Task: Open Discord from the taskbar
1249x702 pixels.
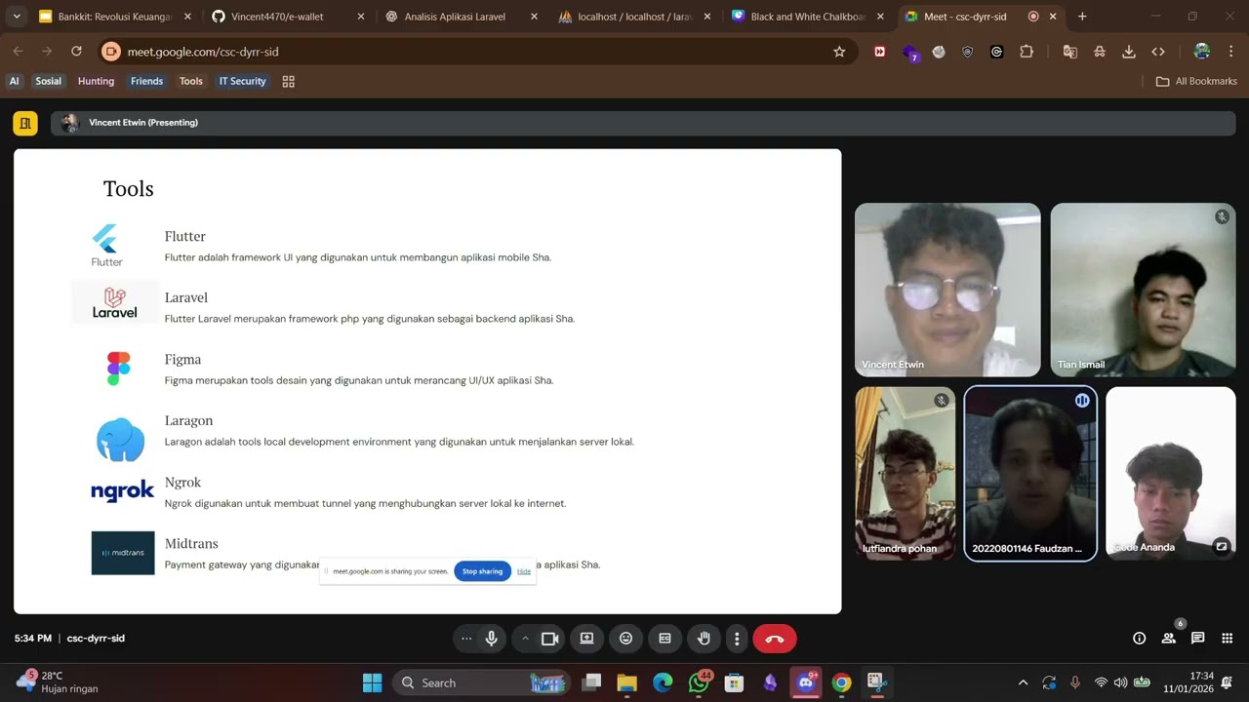Action: pos(806,682)
